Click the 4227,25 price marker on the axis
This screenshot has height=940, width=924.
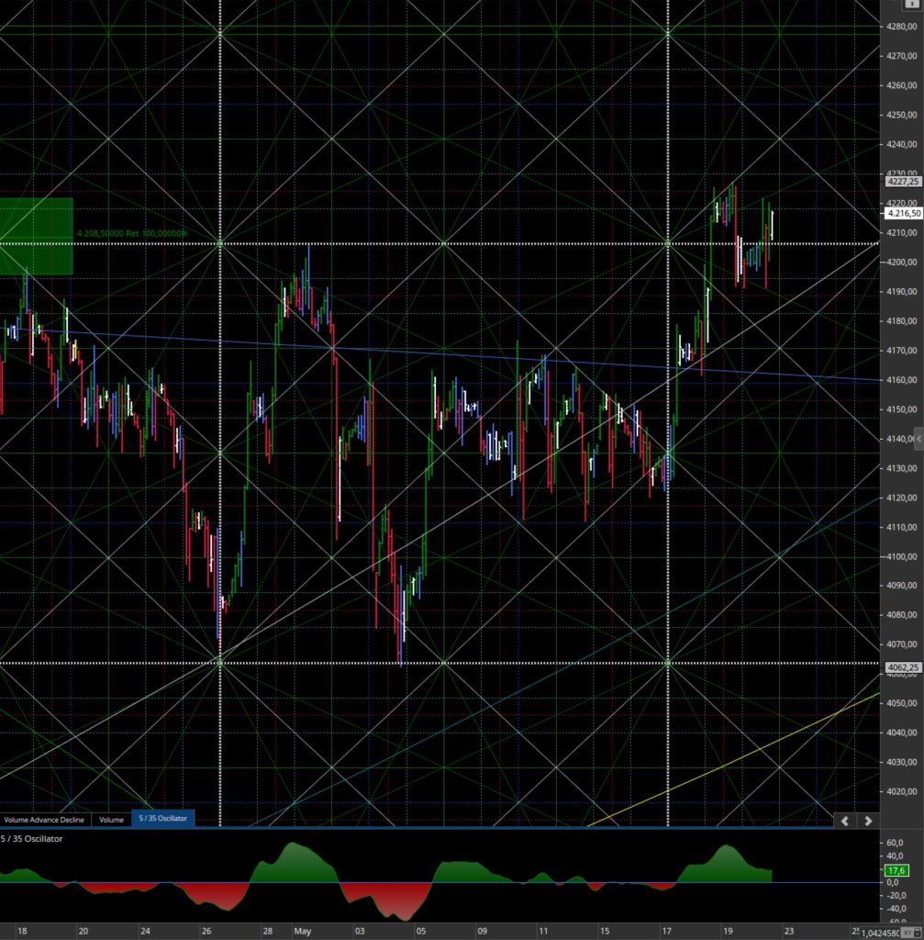pyautogui.click(x=903, y=181)
